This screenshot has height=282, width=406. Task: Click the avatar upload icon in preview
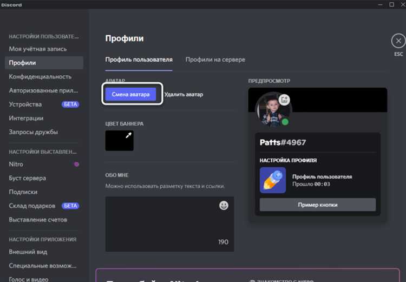284,100
